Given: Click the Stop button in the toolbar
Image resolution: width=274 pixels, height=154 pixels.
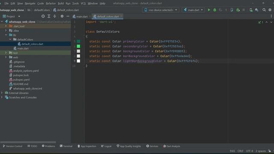Looking at the screenshot, I should (244, 10).
